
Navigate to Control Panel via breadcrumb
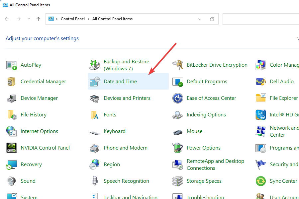click(73, 19)
